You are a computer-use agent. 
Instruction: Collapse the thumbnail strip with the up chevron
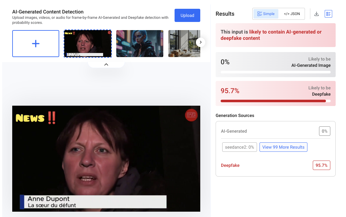click(106, 65)
